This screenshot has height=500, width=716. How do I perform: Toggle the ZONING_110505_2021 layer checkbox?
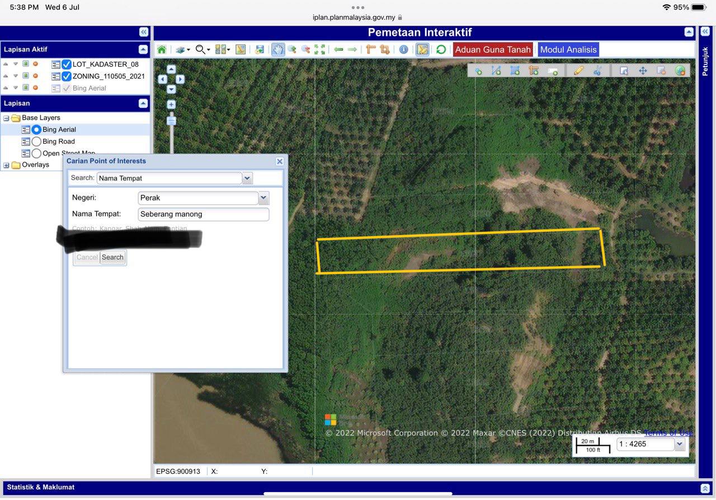tap(67, 76)
